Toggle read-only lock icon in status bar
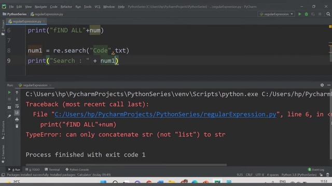The width and height of the screenshot is (332, 186). point(321,175)
